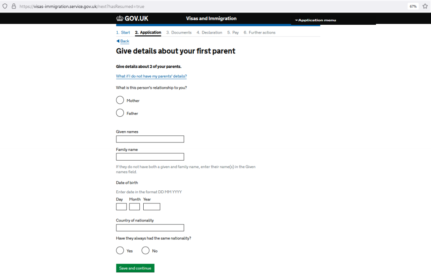
Task: Open the 3. Documents step
Action: point(179,32)
